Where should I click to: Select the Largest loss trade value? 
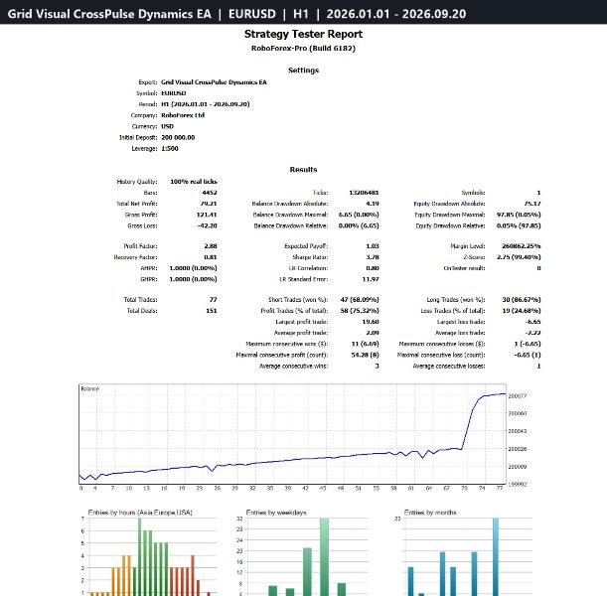pyautogui.click(x=533, y=322)
